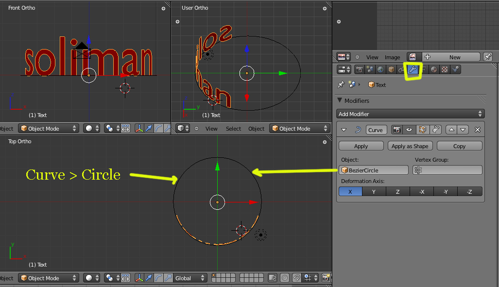This screenshot has height=287, width=499.
Task: Collapse the Modifiers panel triangle
Action: point(340,100)
